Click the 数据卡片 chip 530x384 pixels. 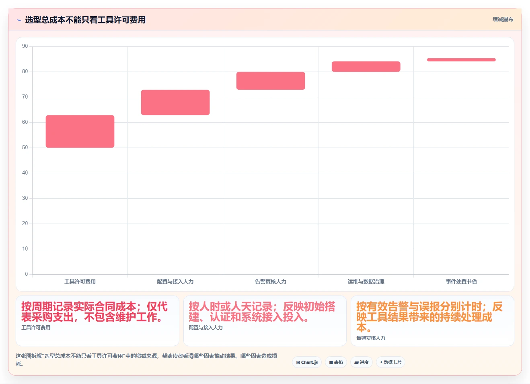pyautogui.click(x=390, y=362)
